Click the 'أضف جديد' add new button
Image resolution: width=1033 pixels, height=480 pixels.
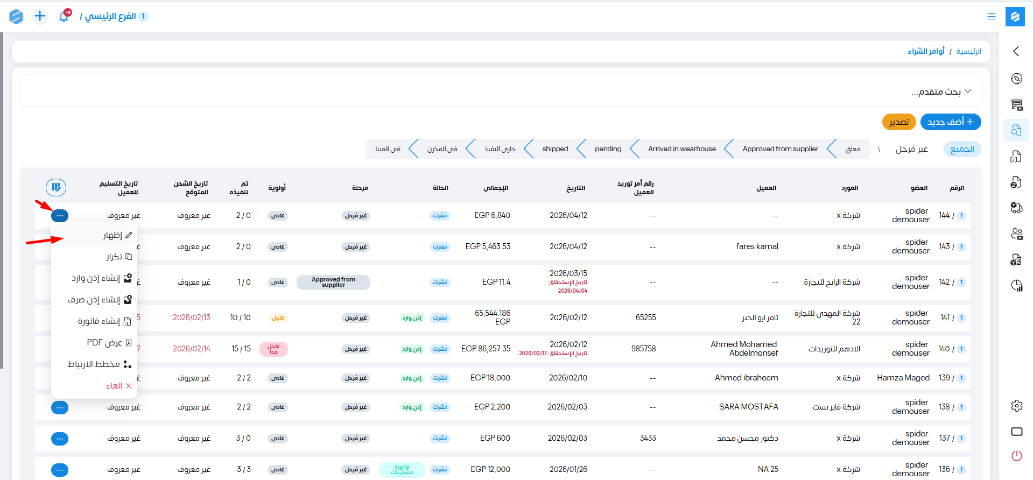click(x=950, y=122)
